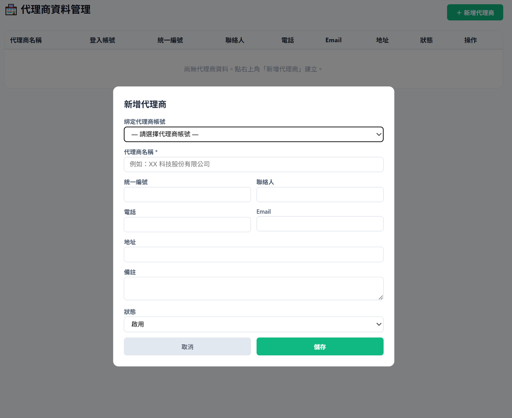512x418 pixels.
Task: Click the 綁定代理商帳號 field label
Action: (x=145, y=122)
